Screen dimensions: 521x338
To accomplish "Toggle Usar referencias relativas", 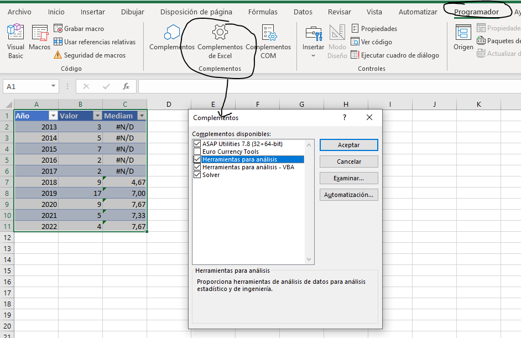I will 95,42.
